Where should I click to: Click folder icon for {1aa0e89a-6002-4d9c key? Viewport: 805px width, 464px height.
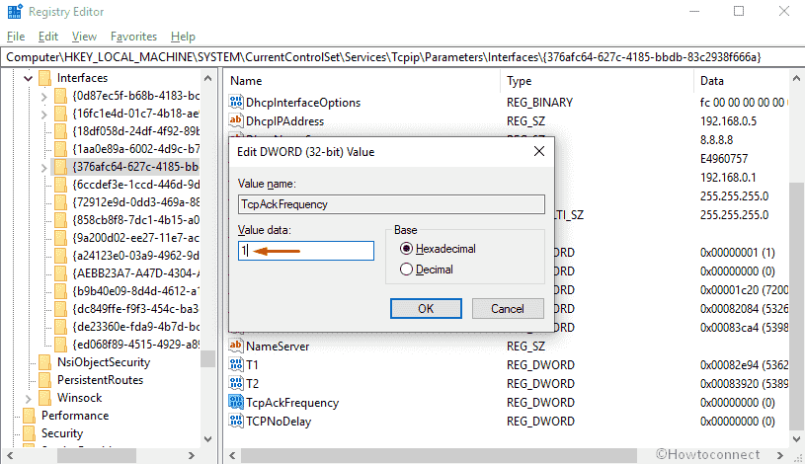point(60,149)
